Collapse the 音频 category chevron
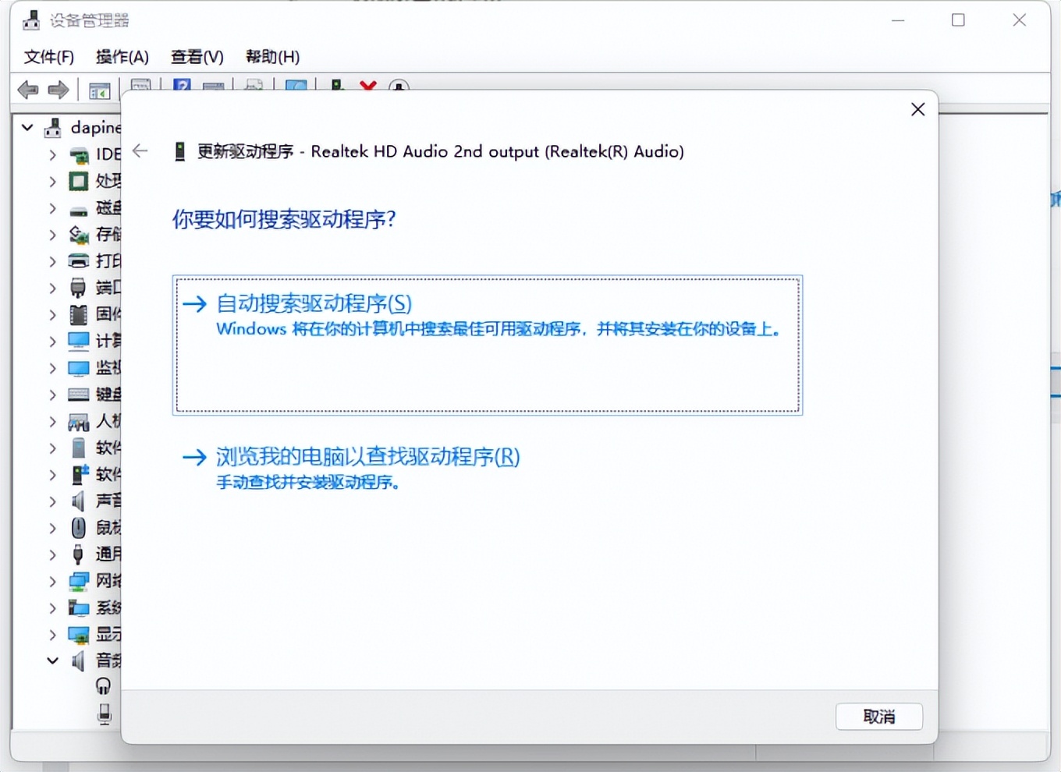Image resolution: width=1061 pixels, height=772 pixels. tap(52, 660)
